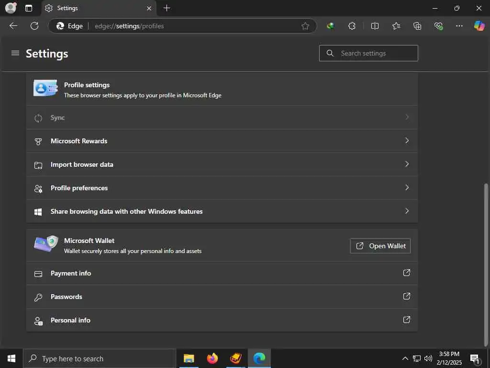Image resolution: width=490 pixels, height=368 pixels.
Task: Open Share browsing data with other Windows features
Action: 222,211
